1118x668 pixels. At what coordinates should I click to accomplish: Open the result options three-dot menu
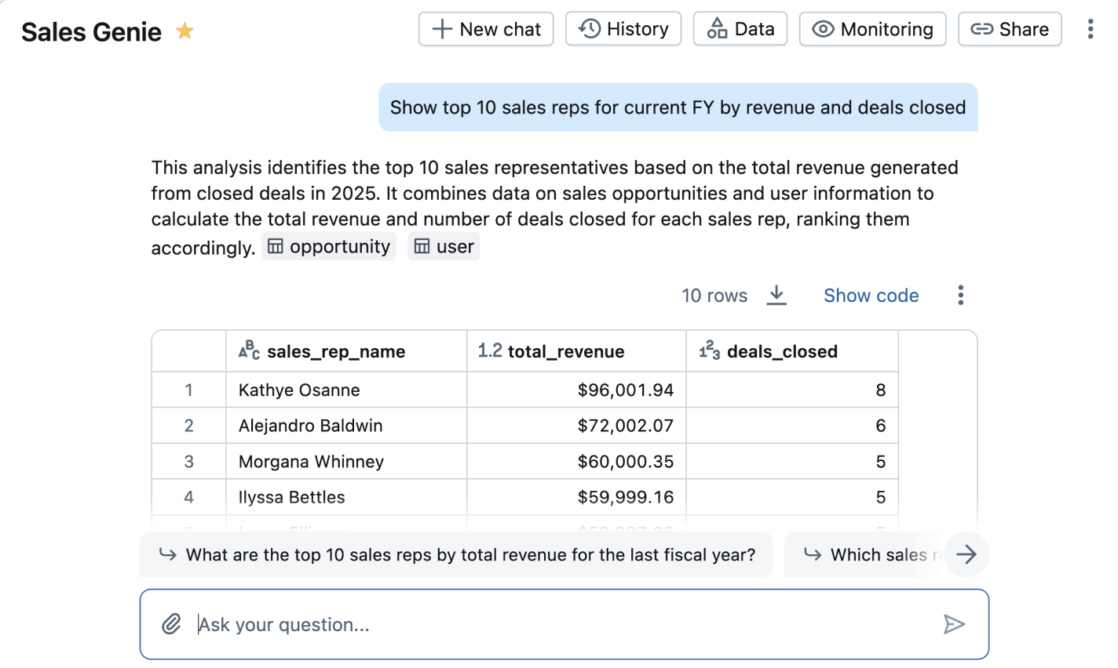960,296
